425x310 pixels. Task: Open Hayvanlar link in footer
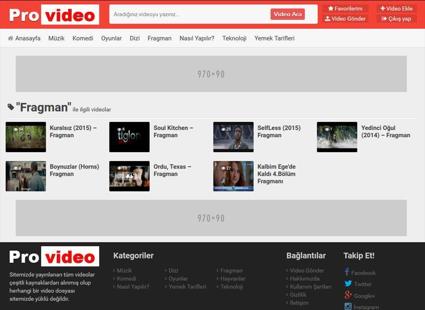(x=233, y=279)
